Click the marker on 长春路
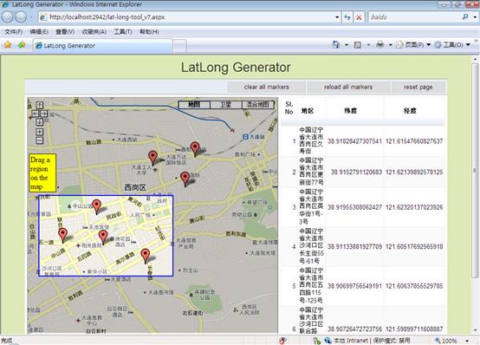Viewport: 480px width, 345px height. [146, 257]
